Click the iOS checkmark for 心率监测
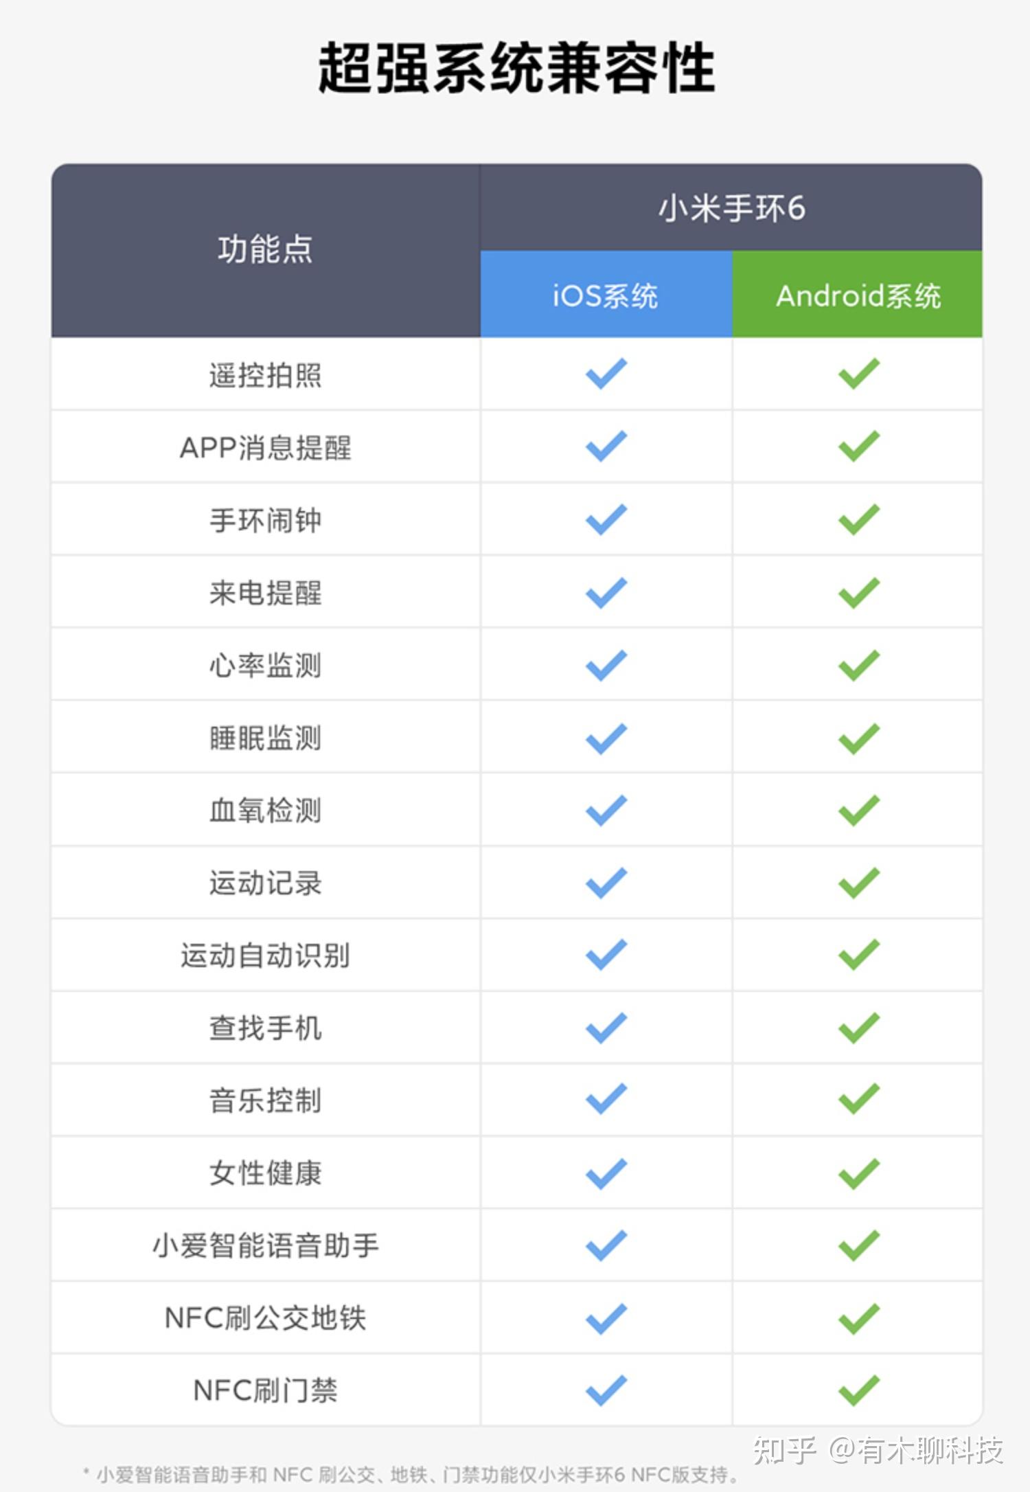The width and height of the screenshot is (1030, 1492). click(x=606, y=665)
